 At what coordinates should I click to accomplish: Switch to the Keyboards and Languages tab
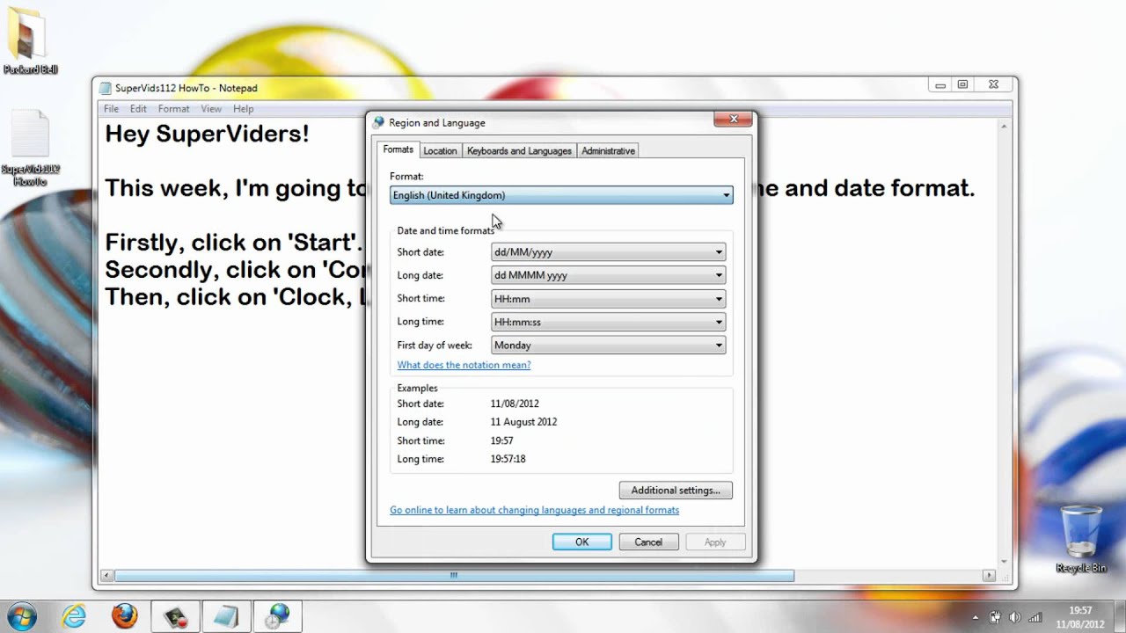tap(519, 151)
